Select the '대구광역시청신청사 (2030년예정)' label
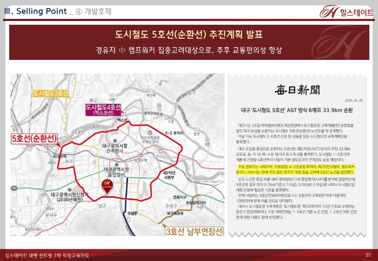The width and height of the screenshot is (378, 261). coord(70,197)
